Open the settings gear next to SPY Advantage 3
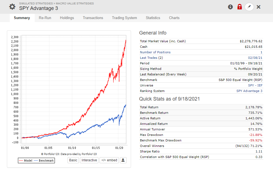The image size is (273, 171). [12, 7]
